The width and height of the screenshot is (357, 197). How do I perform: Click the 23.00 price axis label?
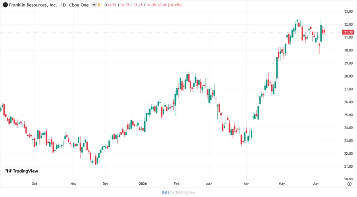tap(348, 141)
